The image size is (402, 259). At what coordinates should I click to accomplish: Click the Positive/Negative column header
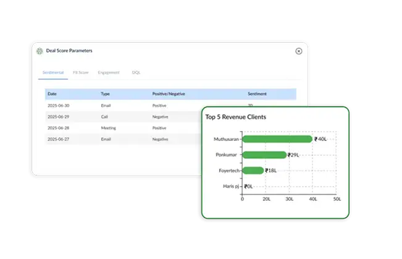(x=169, y=94)
